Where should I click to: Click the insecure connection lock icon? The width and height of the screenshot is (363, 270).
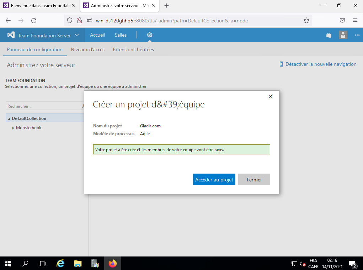coord(80,20)
